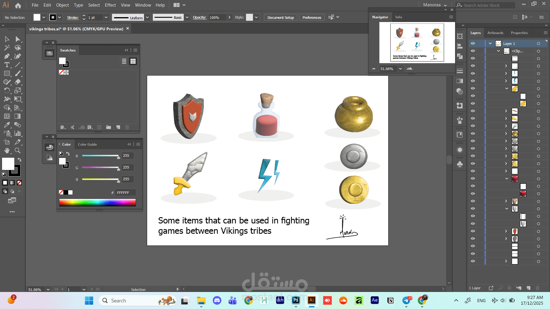Click the hex color value field
The width and height of the screenshot is (550, 309).
click(125, 193)
